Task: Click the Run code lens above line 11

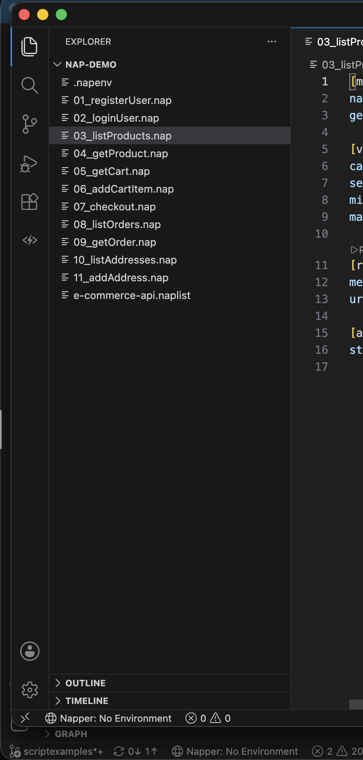Action: click(x=357, y=250)
